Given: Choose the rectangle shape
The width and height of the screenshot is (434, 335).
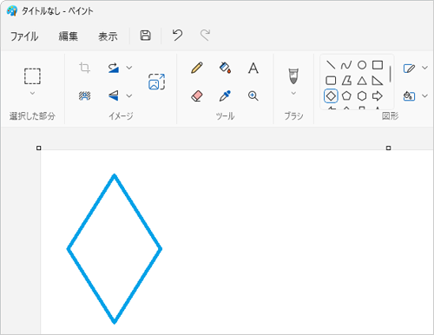Looking at the screenshot, I should (378, 65).
